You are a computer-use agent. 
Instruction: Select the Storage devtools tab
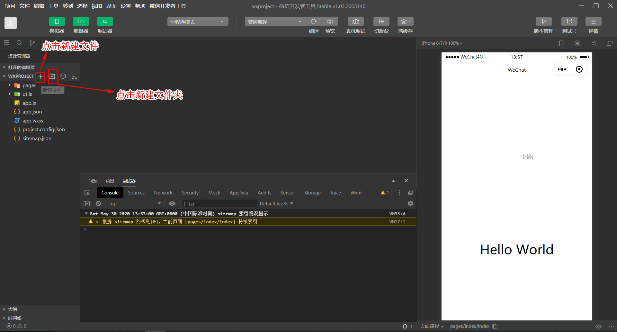point(312,193)
